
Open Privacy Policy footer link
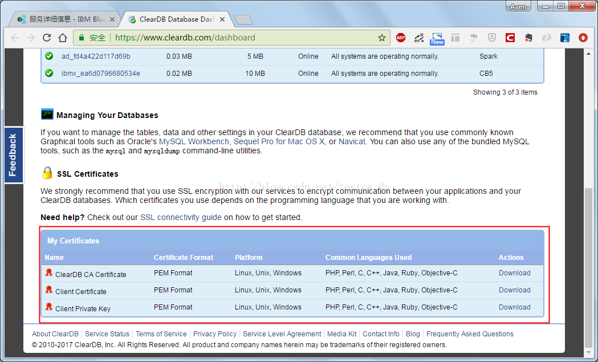coord(215,333)
